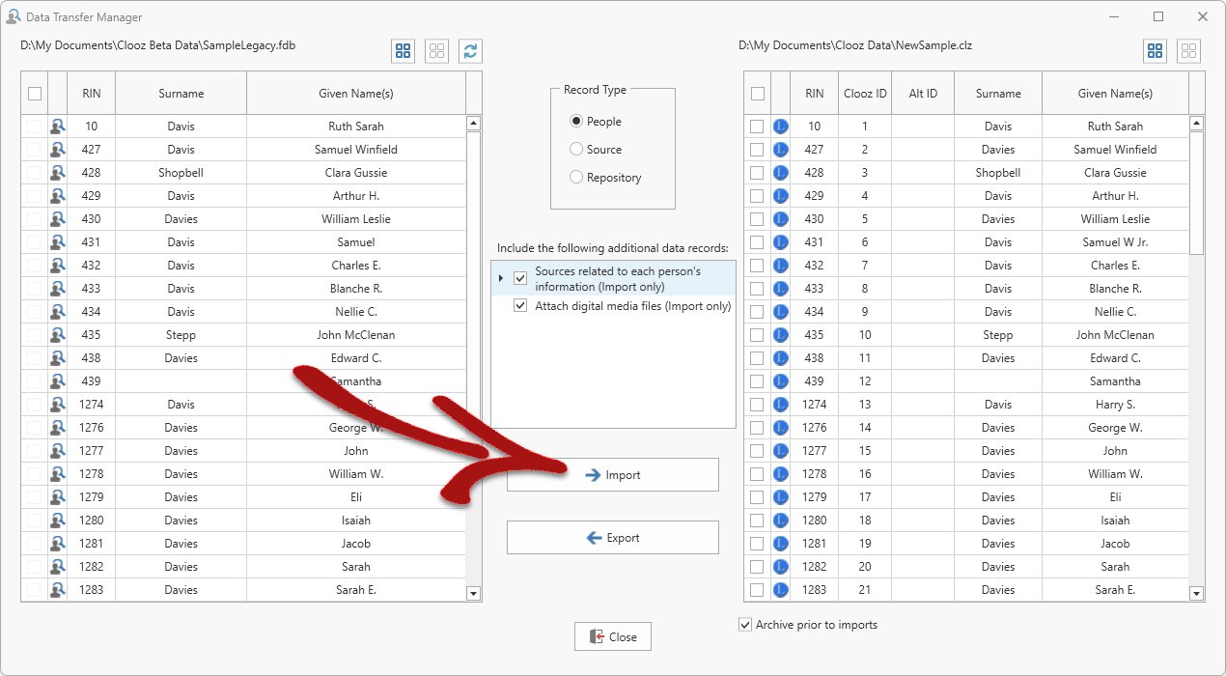Click the Import button
Screen dimensions: 1226x676
pyautogui.click(x=613, y=475)
